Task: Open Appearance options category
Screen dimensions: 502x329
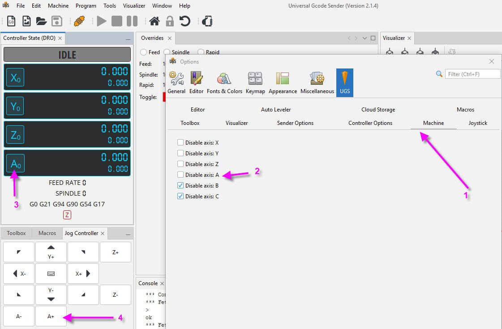Action: pos(283,82)
